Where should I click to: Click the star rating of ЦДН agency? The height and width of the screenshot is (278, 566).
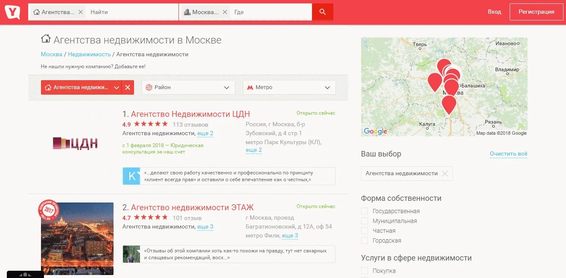click(x=151, y=124)
